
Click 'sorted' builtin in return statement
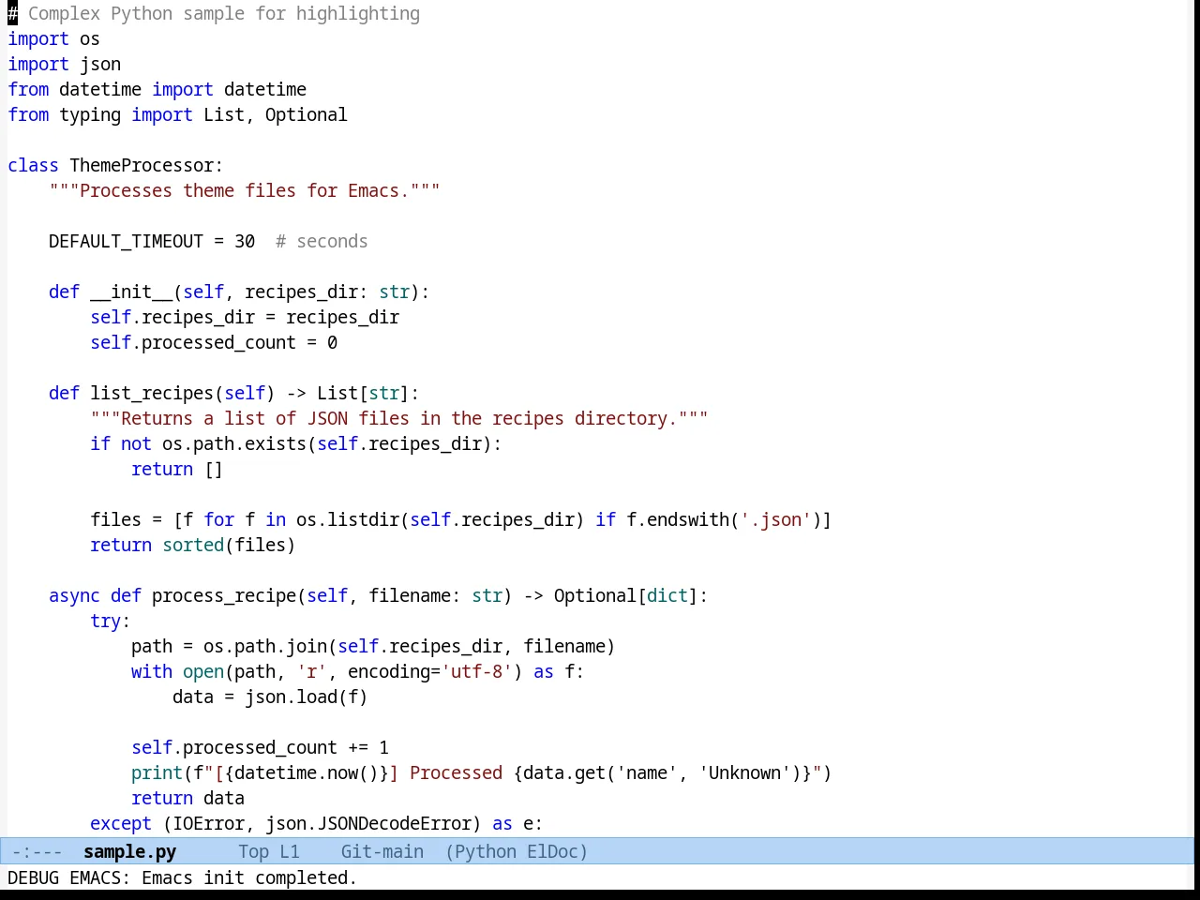(193, 545)
